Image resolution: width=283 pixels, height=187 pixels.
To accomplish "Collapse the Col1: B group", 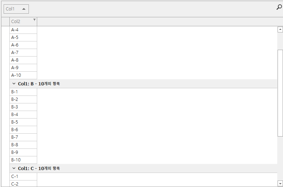I will point(14,84).
